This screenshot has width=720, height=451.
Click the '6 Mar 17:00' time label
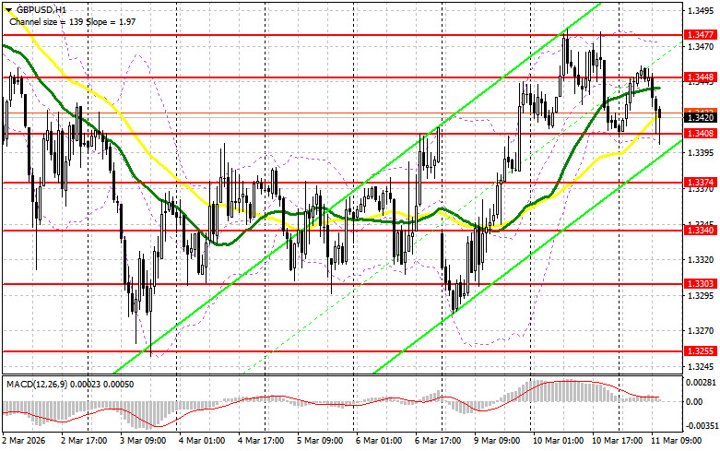(x=438, y=441)
